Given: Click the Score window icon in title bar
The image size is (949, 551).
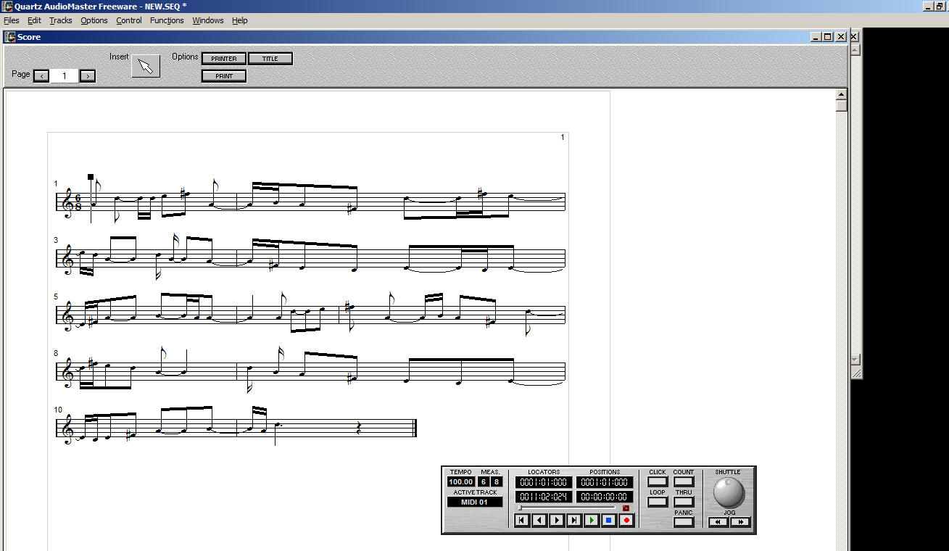Looking at the screenshot, I should [x=10, y=37].
